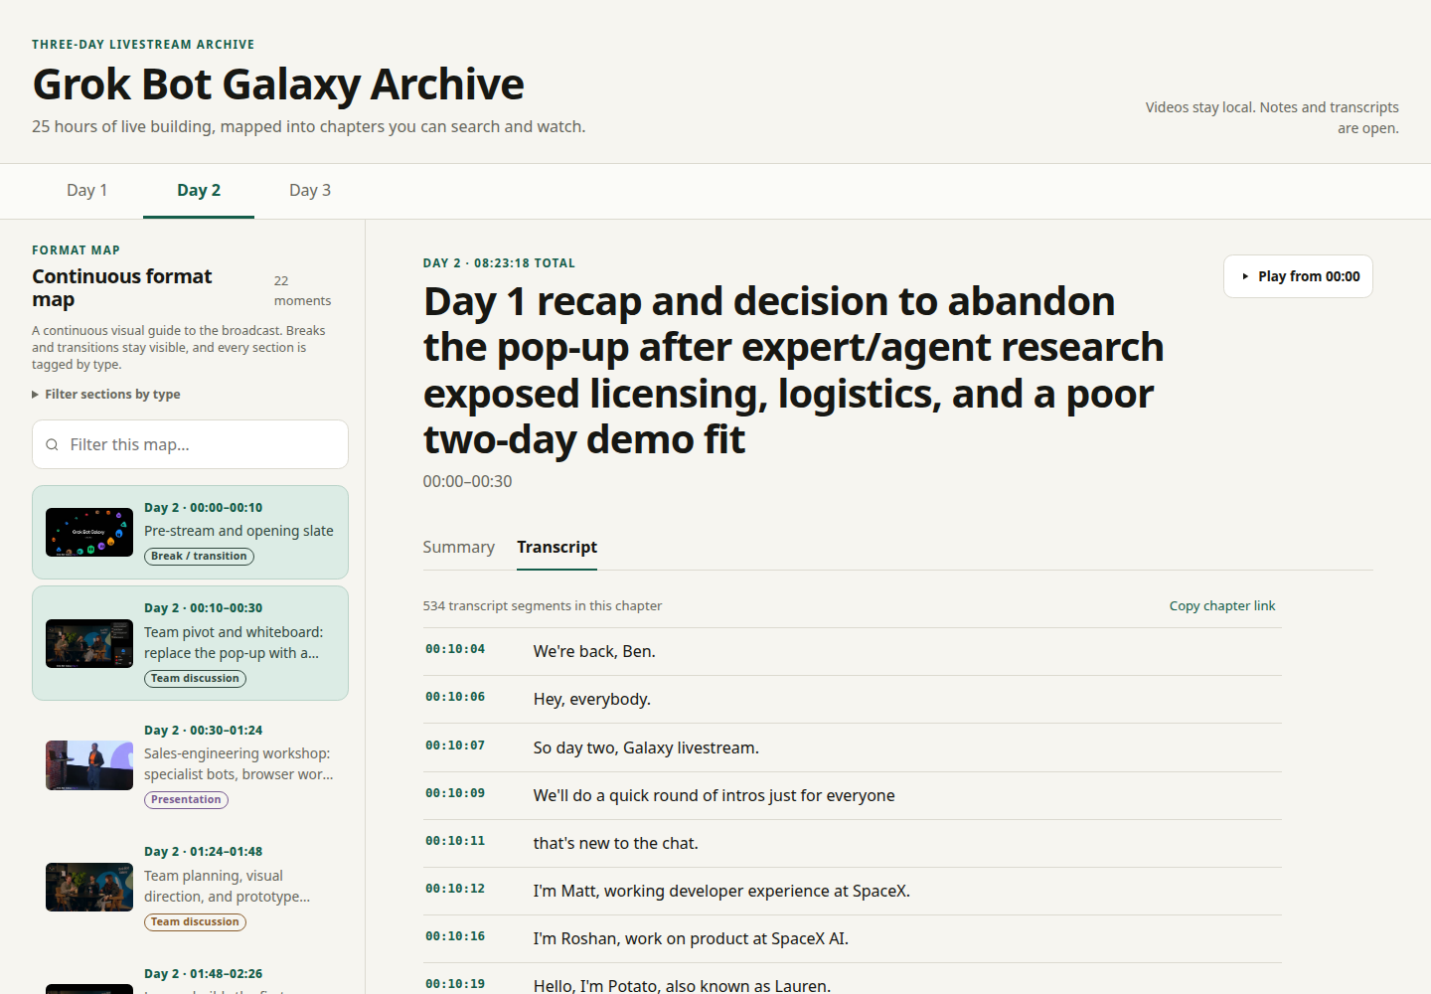Click transcript line 'Hey, everybody.'
This screenshot has width=1431, height=994.
[x=592, y=700]
